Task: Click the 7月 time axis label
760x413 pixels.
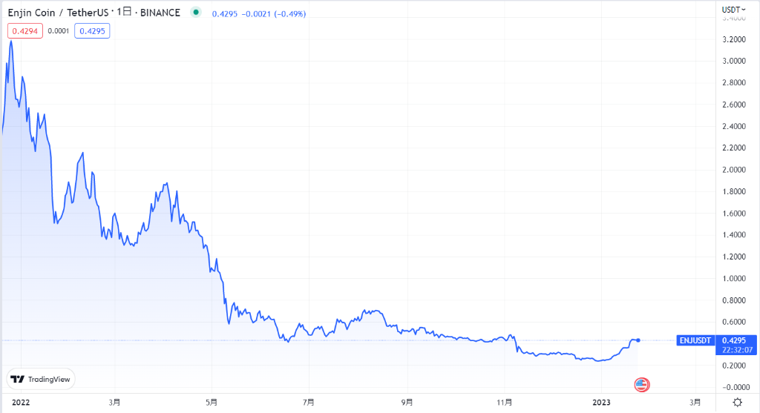Action: point(308,403)
